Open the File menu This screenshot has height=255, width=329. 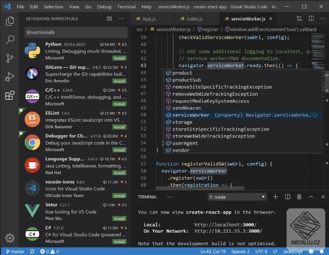tap(21, 7)
